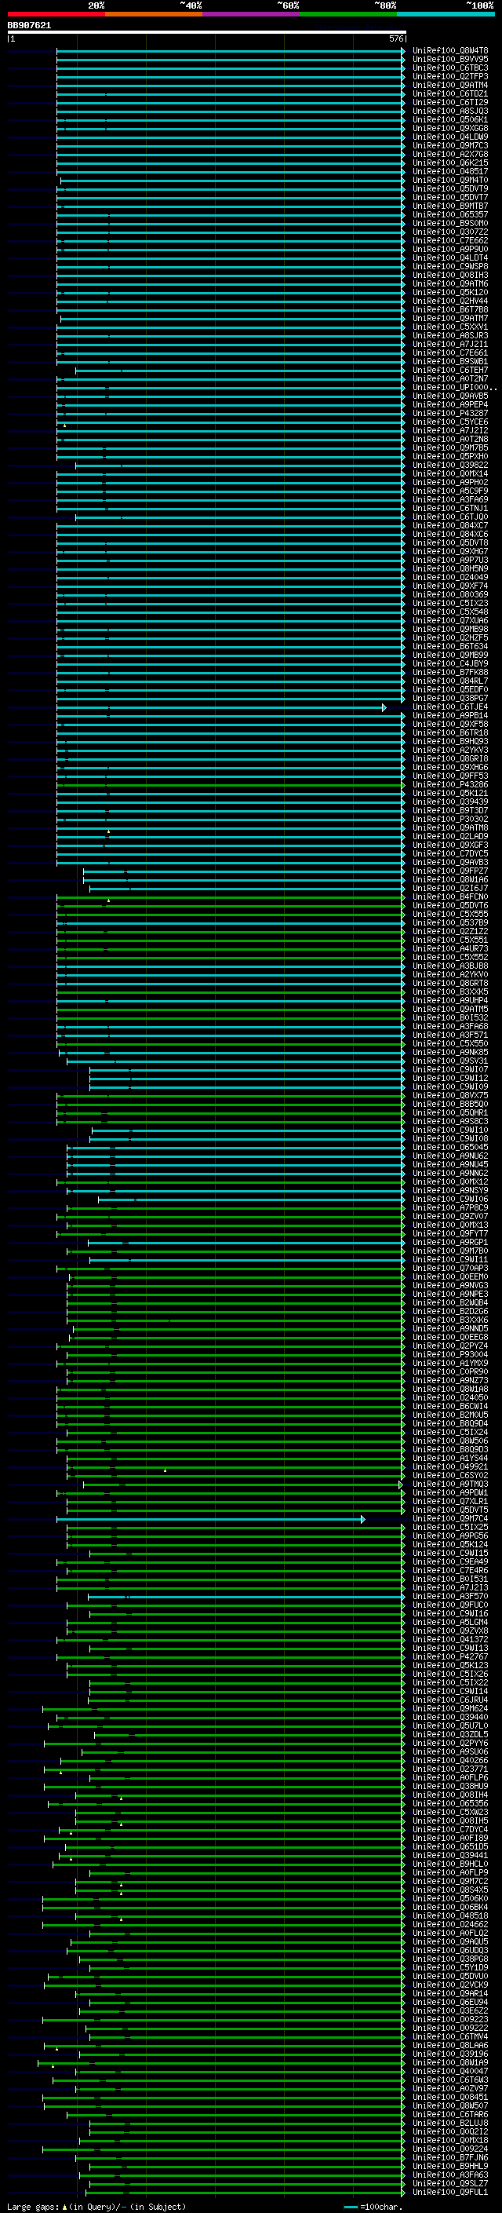The height and width of the screenshot is (2213, 502).
Task: Select the UniRef100_C5YCE6 label
Action: 450,422
